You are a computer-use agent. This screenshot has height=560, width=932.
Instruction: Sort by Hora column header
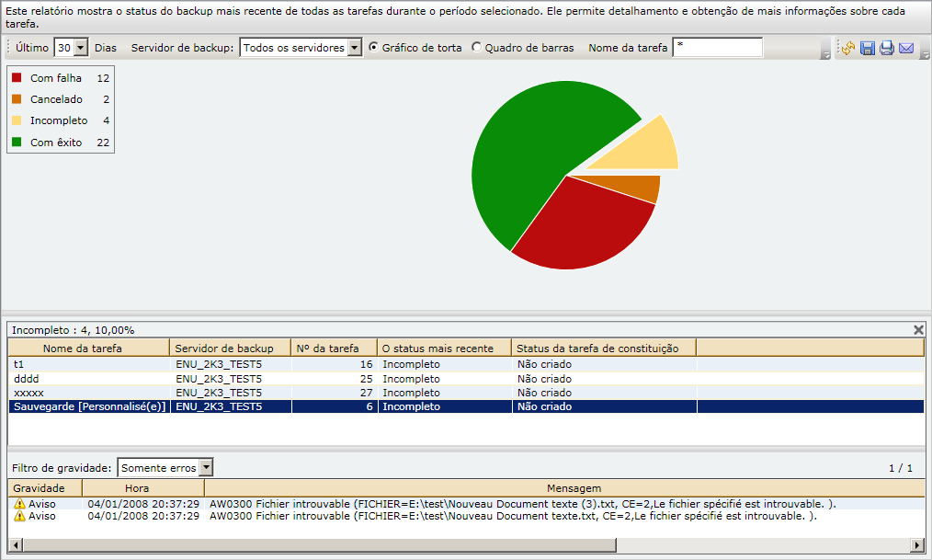coord(143,488)
